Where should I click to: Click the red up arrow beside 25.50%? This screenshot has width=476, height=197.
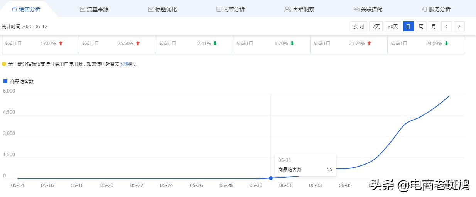pos(138,44)
